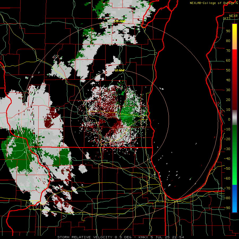
Task: Click the "30" value on the velocity scale
Action: (x=228, y=90)
